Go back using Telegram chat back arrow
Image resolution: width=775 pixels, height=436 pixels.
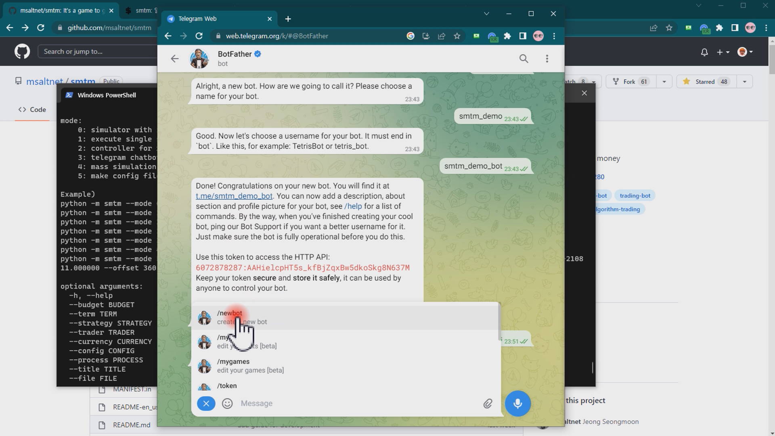pos(174,59)
